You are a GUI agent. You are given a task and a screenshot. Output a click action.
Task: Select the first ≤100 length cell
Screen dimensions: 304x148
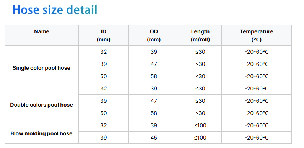tap(200, 125)
